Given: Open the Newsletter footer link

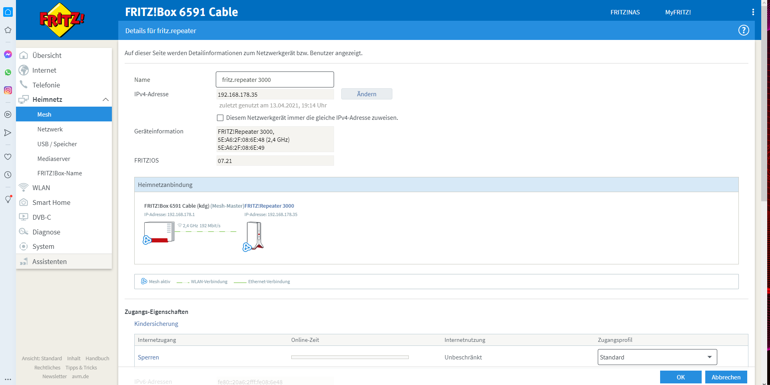Looking at the screenshot, I should tap(55, 376).
